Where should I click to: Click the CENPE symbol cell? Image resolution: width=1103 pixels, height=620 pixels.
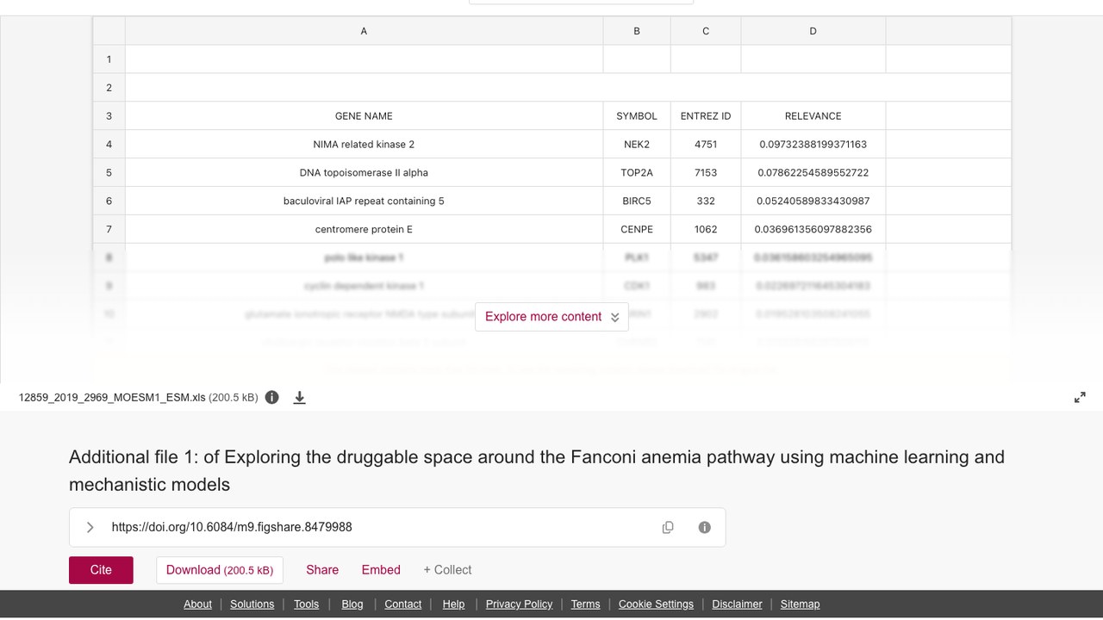pos(637,230)
